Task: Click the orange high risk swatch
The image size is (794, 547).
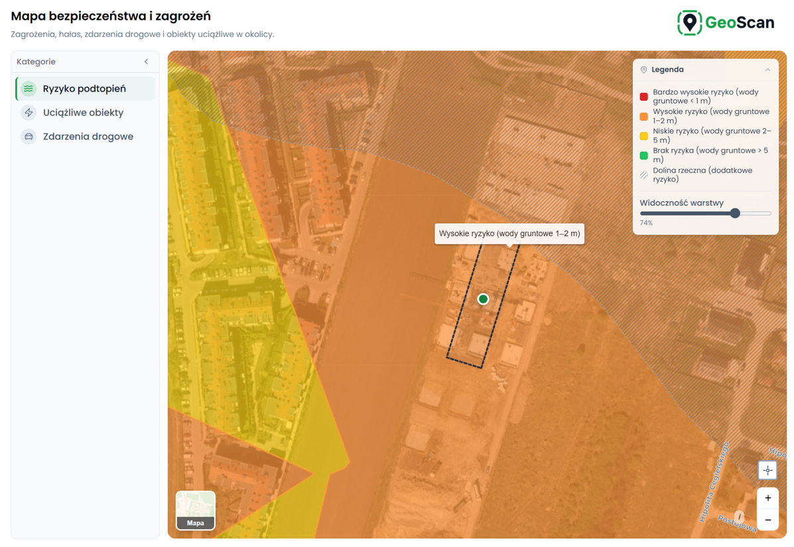Action: point(643,117)
